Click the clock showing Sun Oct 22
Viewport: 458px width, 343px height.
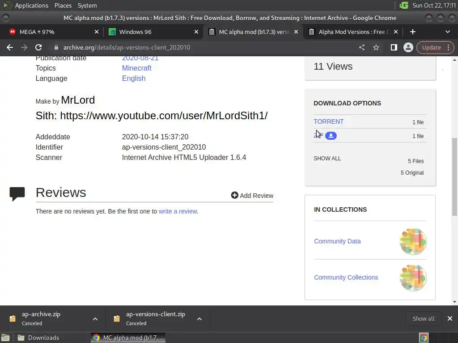click(x=434, y=5)
